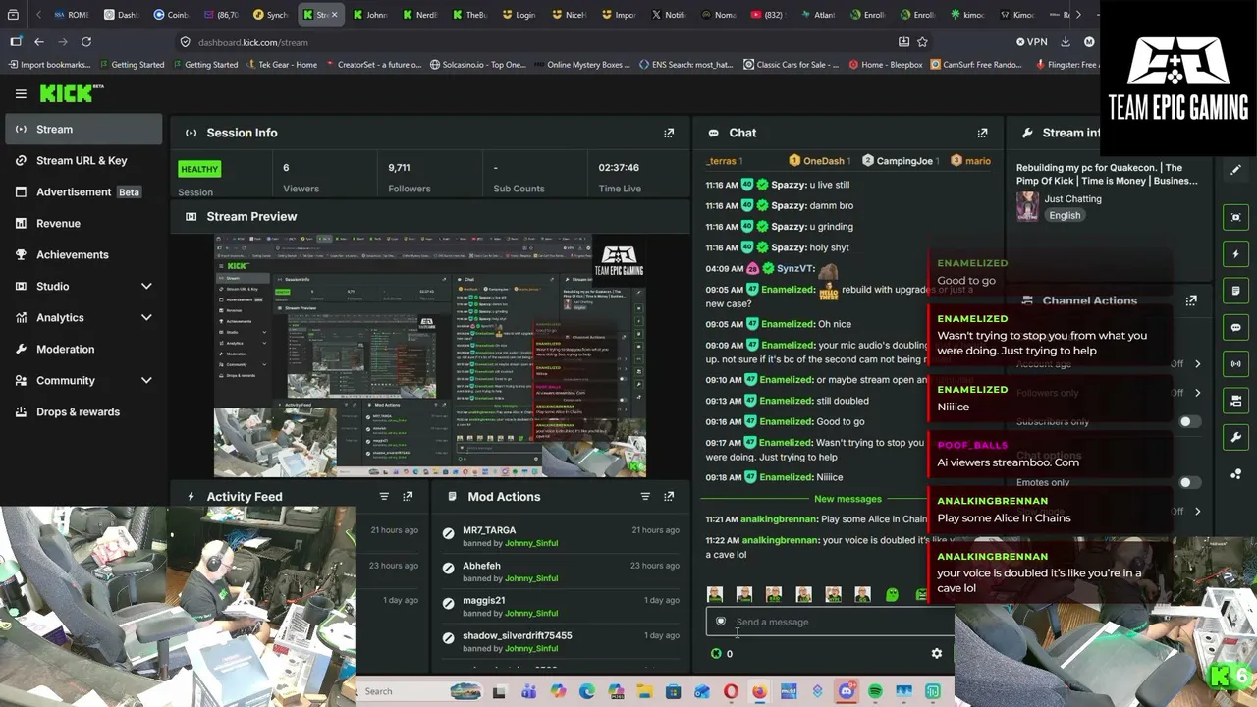Open Account age setting chevron
Image resolution: width=1257 pixels, height=707 pixels.
pos(1197,364)
